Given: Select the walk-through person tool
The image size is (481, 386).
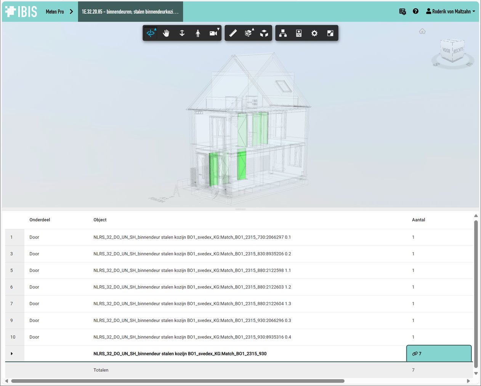Looking at the screenshot, I should tap(197, 33).
